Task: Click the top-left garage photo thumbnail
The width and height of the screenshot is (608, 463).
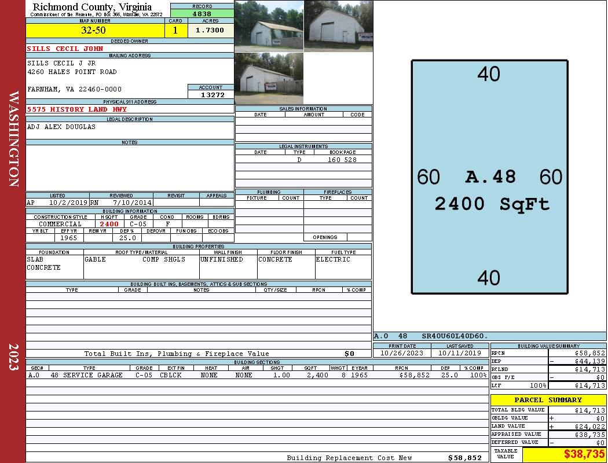Action: [269, 25]
